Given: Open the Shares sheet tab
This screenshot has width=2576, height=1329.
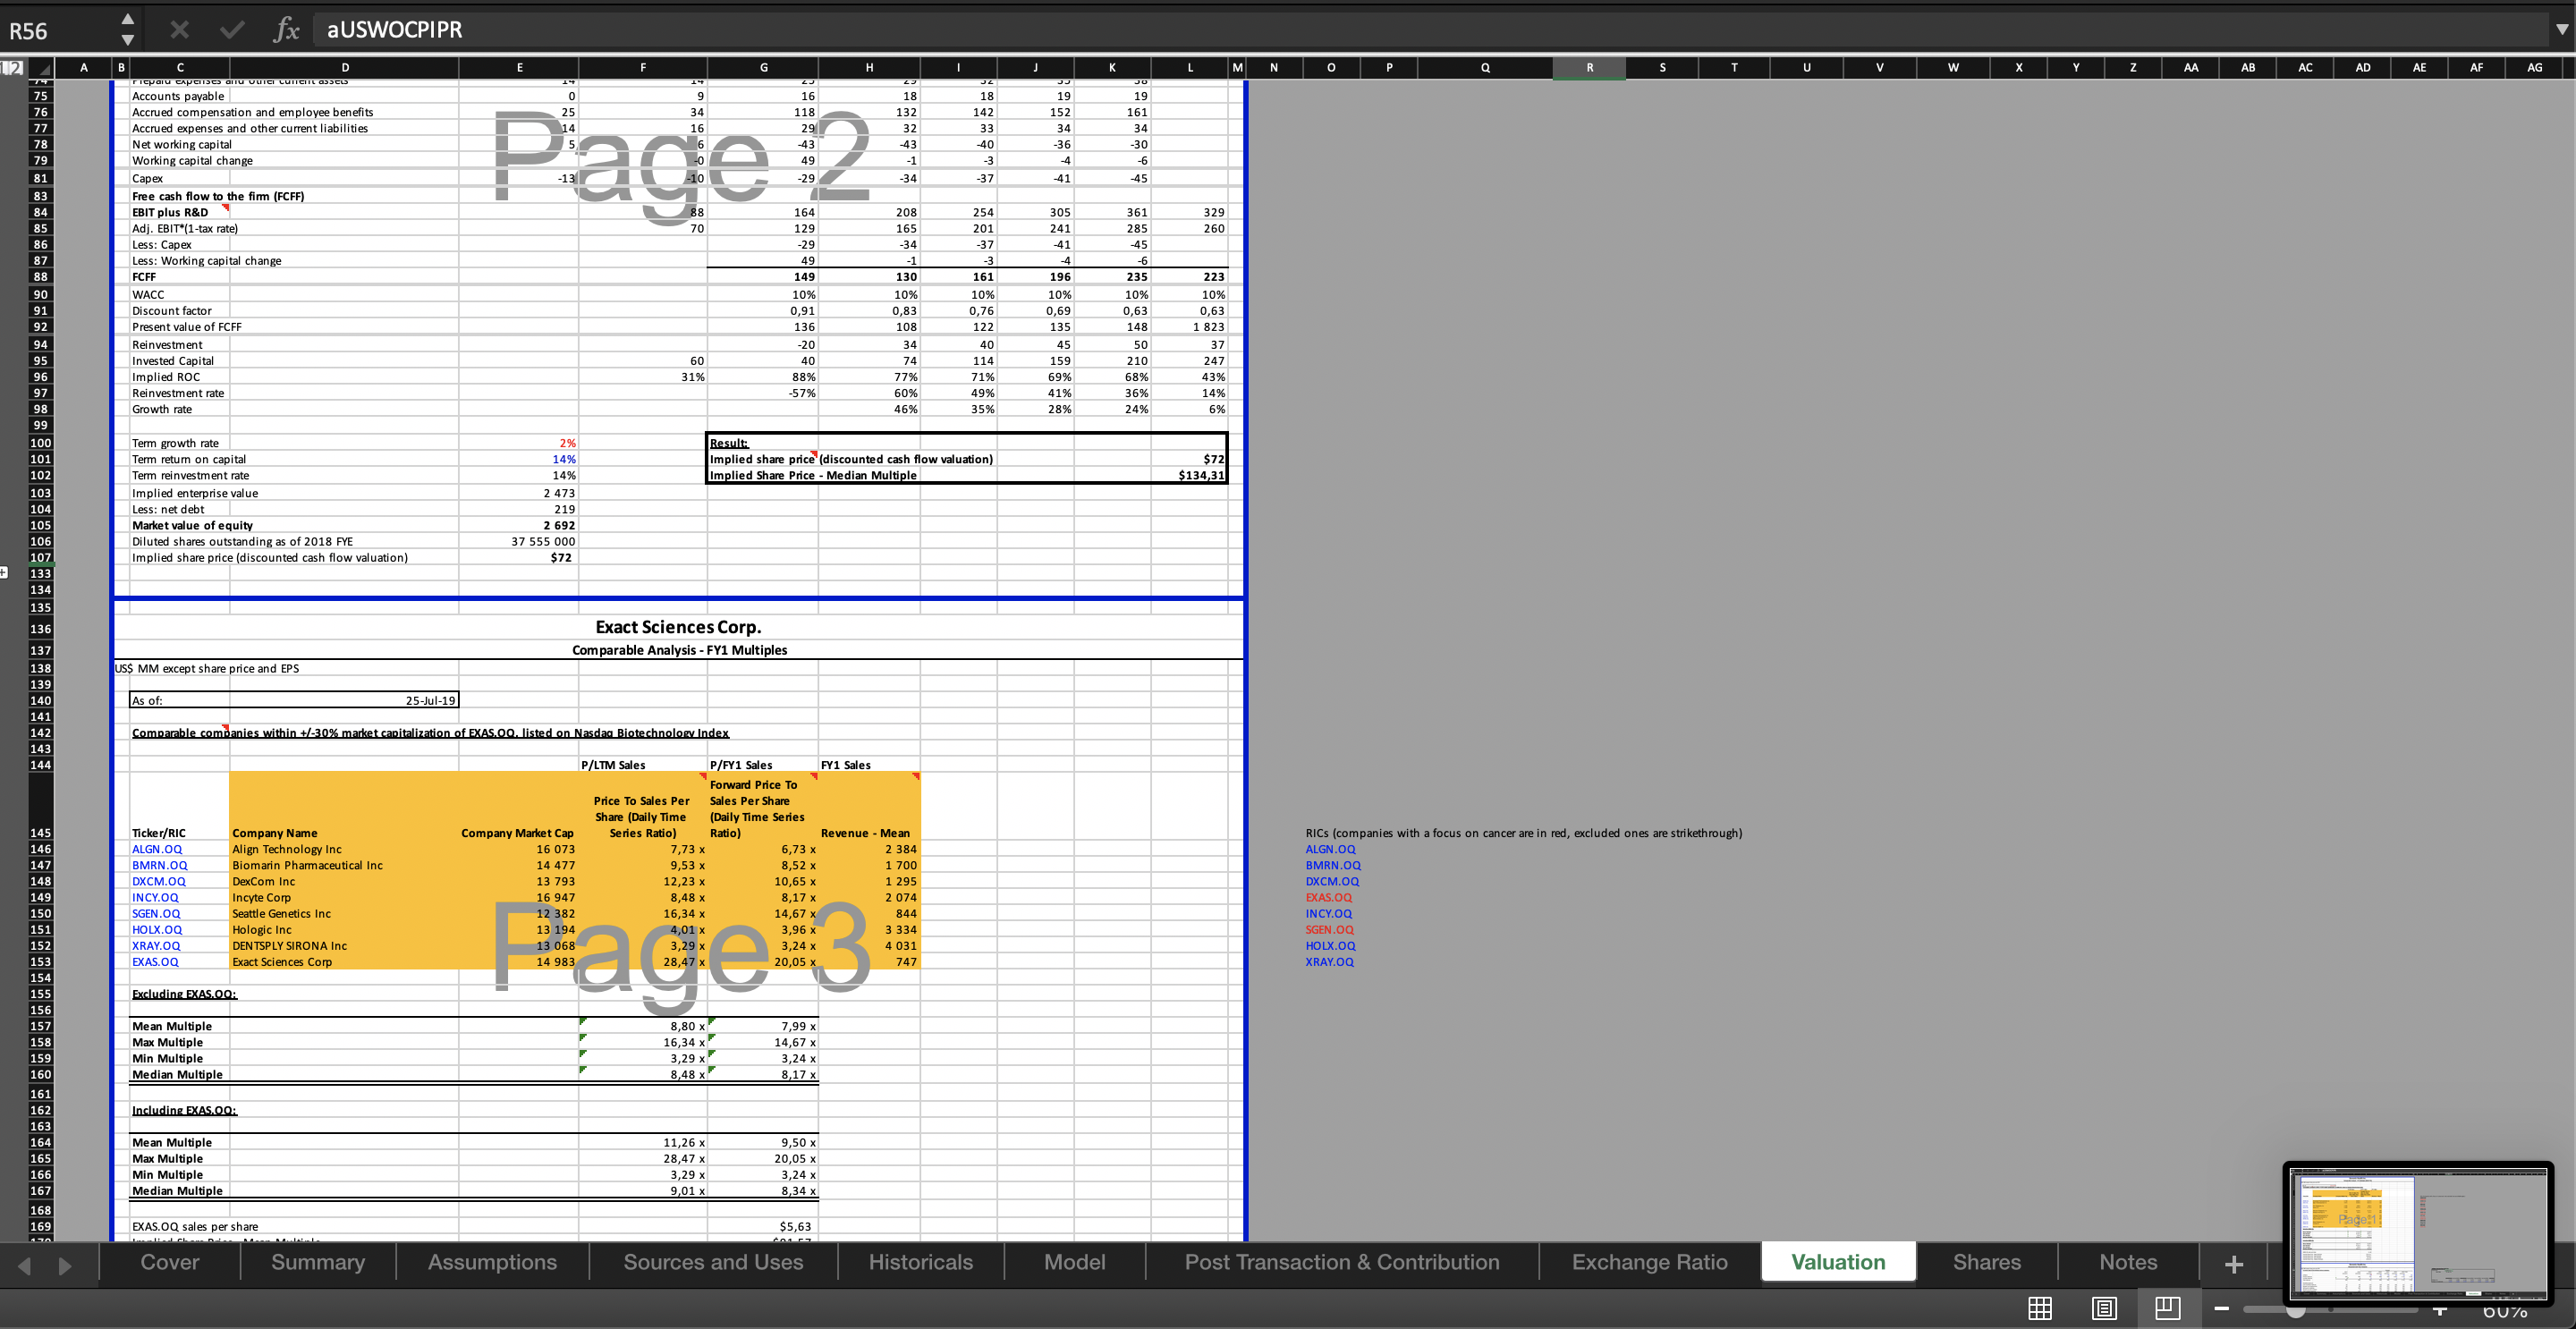Looking at the screenshot, I should 1986,1262.
